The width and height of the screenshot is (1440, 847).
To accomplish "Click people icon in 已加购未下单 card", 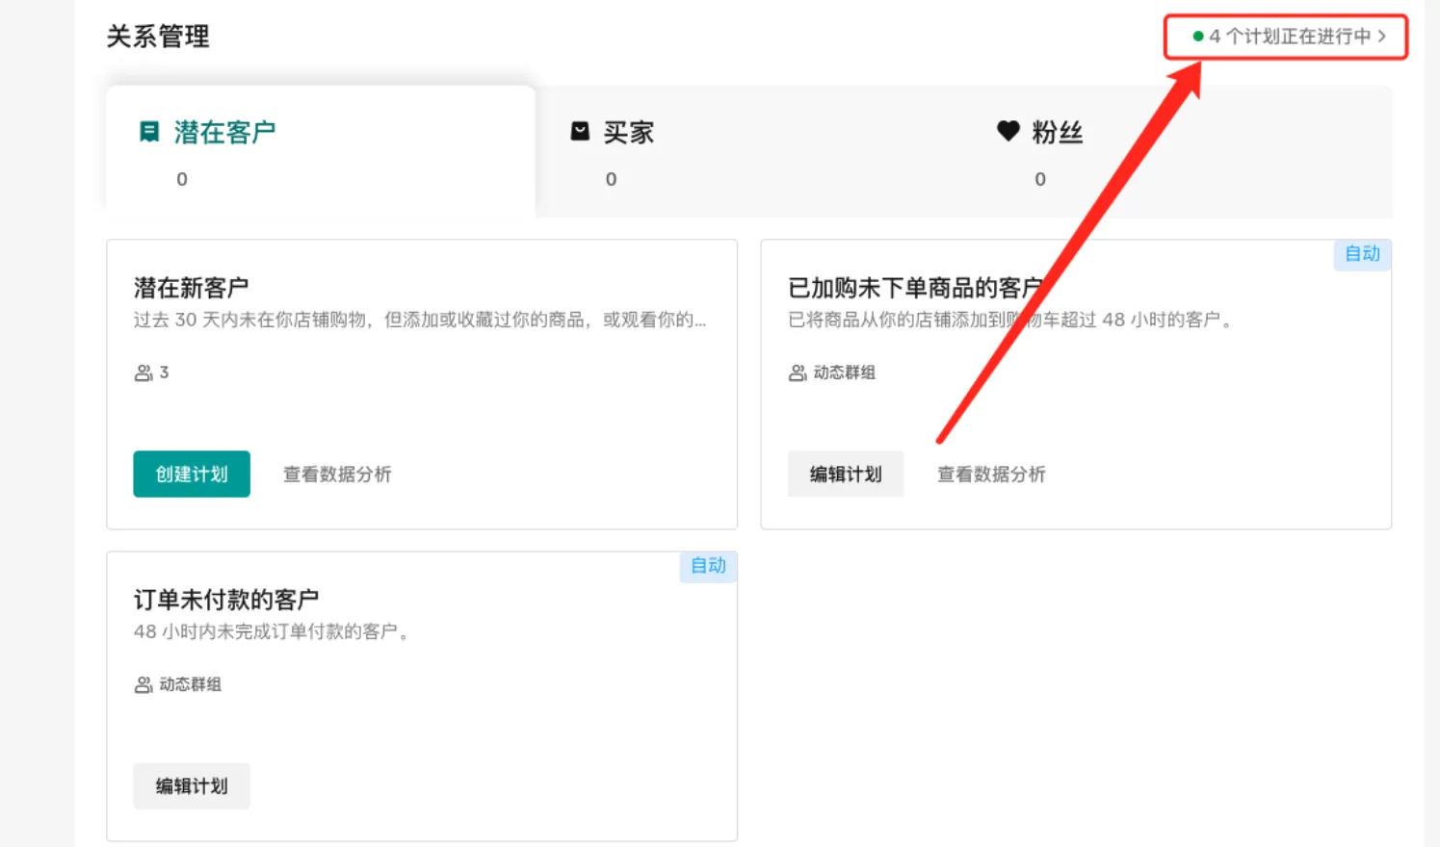I will coord(798,372).
